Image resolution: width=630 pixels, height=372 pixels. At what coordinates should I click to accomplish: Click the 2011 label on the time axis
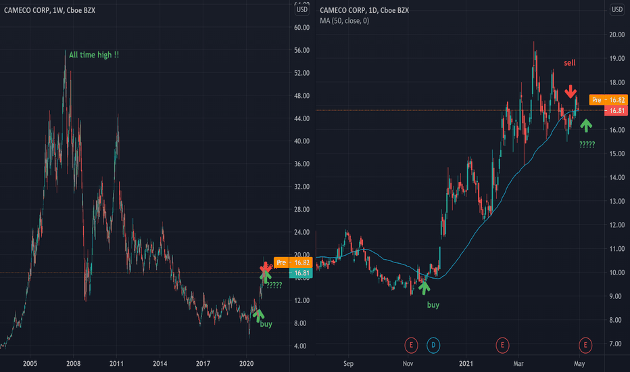pyautogui.click(x=116, y=364)
